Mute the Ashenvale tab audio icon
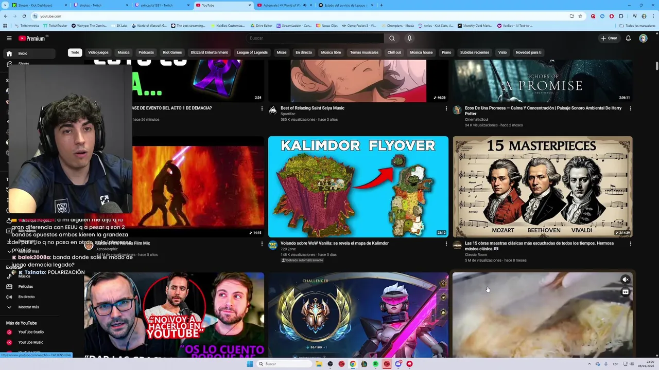Screen dimensions: 659x370 (304, 5)
